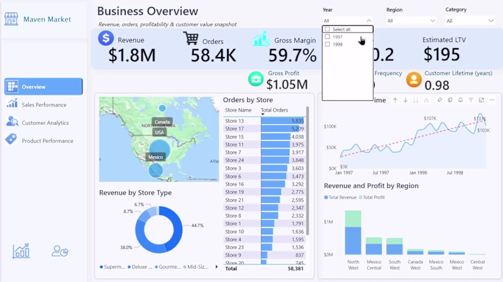Click the Orders by Store table scrollbar
Viewport: 503px width, 282px height.
point(307,171)
